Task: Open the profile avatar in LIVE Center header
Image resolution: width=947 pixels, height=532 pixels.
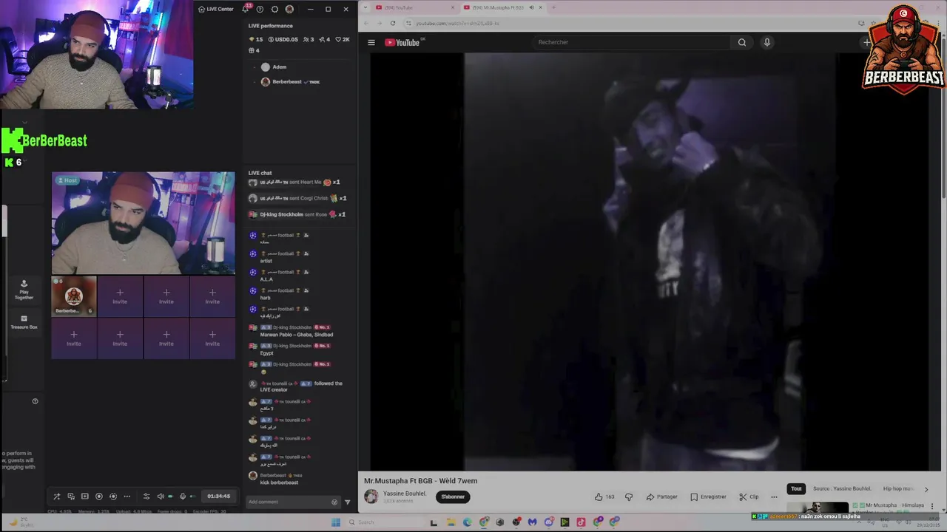Action: coord(289,9)
